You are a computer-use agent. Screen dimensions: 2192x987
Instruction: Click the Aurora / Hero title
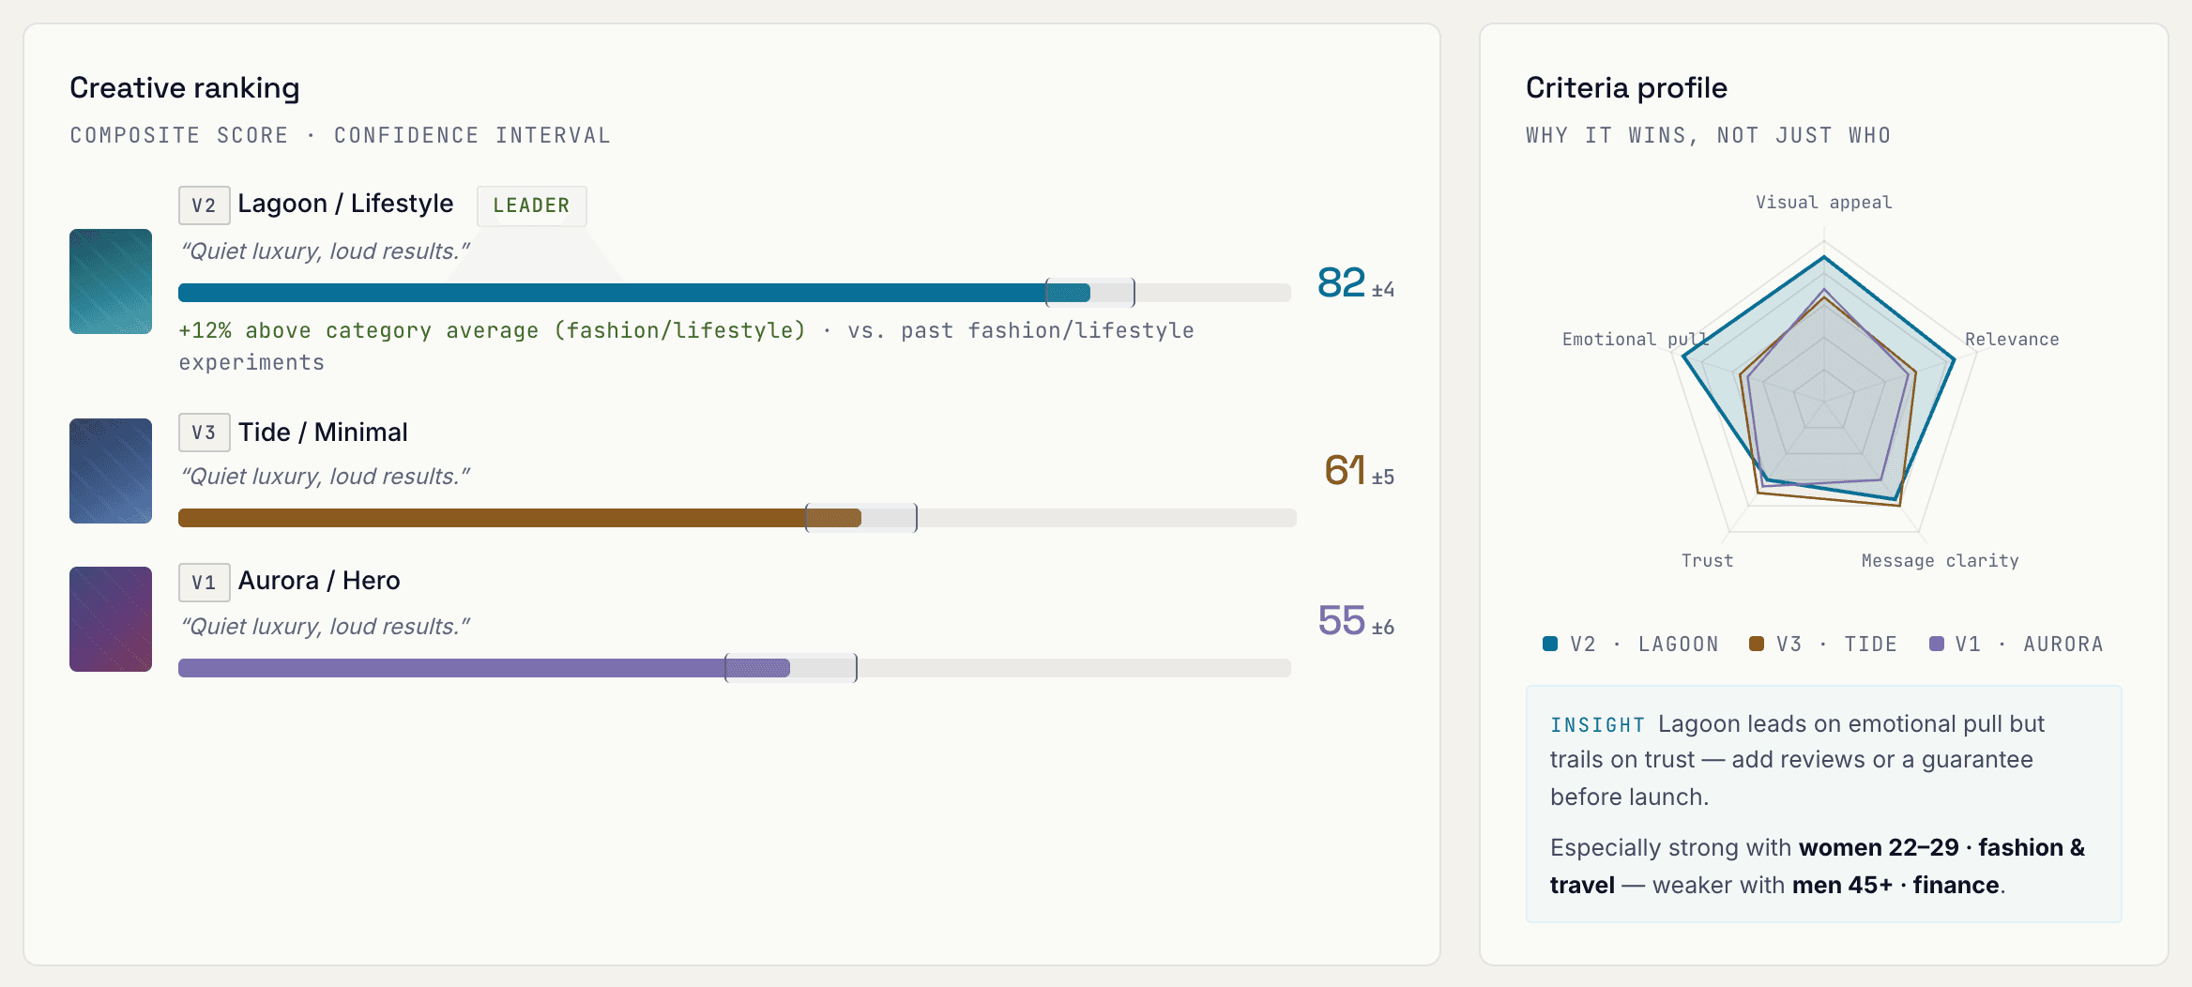319,581
